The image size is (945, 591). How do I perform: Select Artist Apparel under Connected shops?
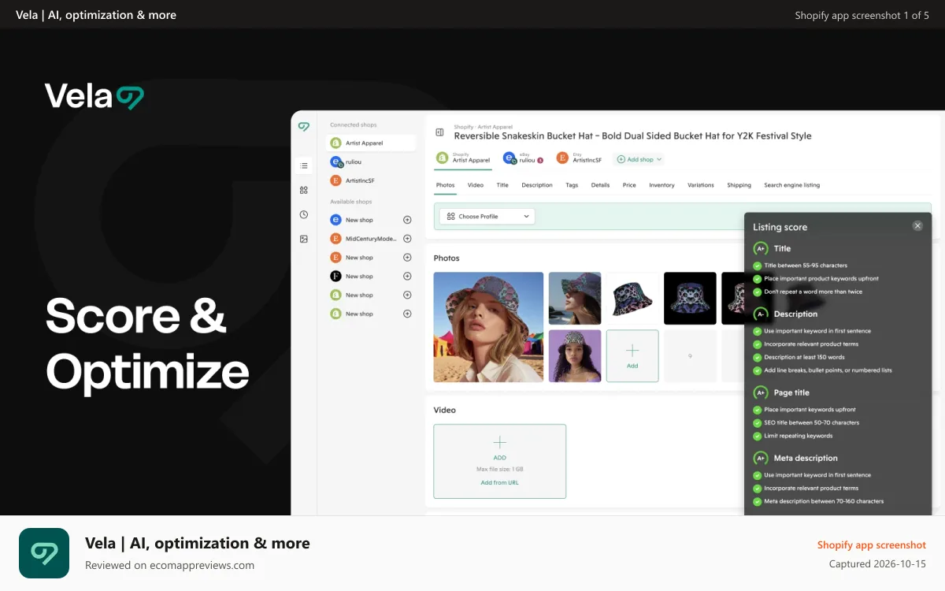(x=371, y=143)
